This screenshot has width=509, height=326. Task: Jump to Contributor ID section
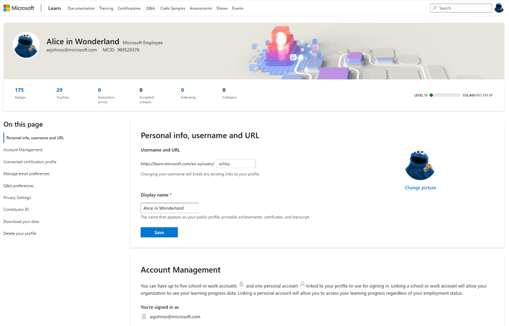(x=16, y=209)
